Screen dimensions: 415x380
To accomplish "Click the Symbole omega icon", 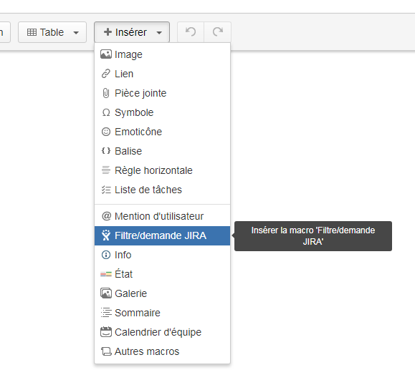I will 106,112.
